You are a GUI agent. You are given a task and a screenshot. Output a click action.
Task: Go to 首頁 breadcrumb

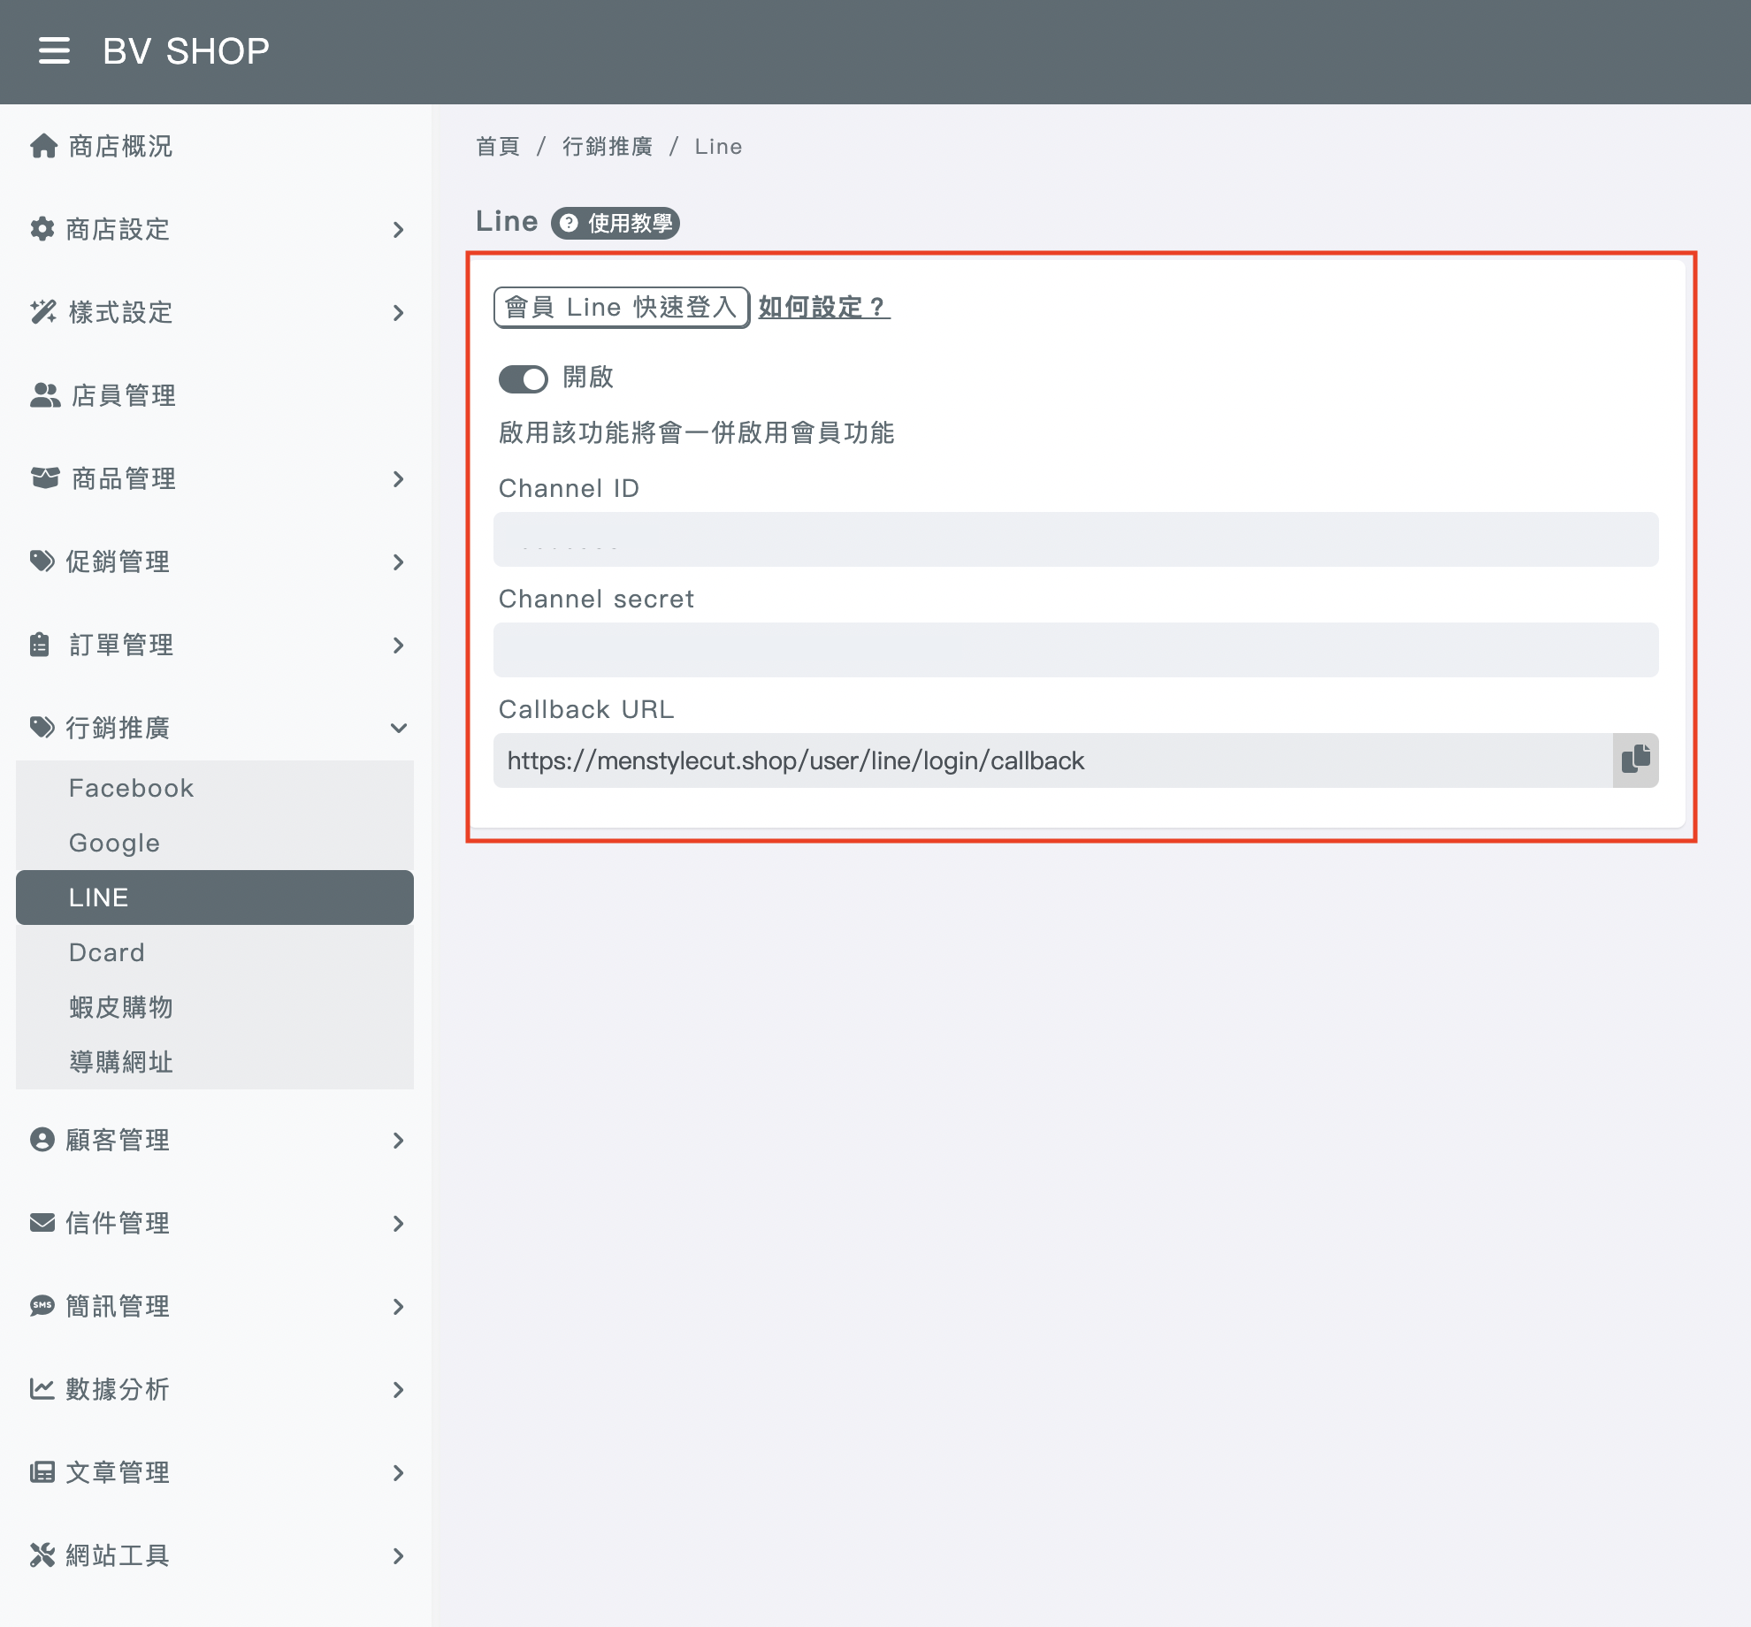tap(498, 146)
